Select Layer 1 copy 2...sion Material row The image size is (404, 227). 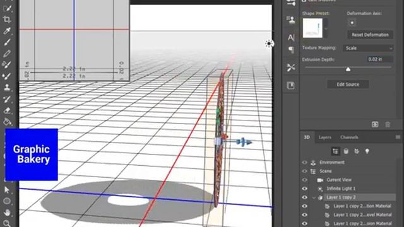tap(348, 223)
